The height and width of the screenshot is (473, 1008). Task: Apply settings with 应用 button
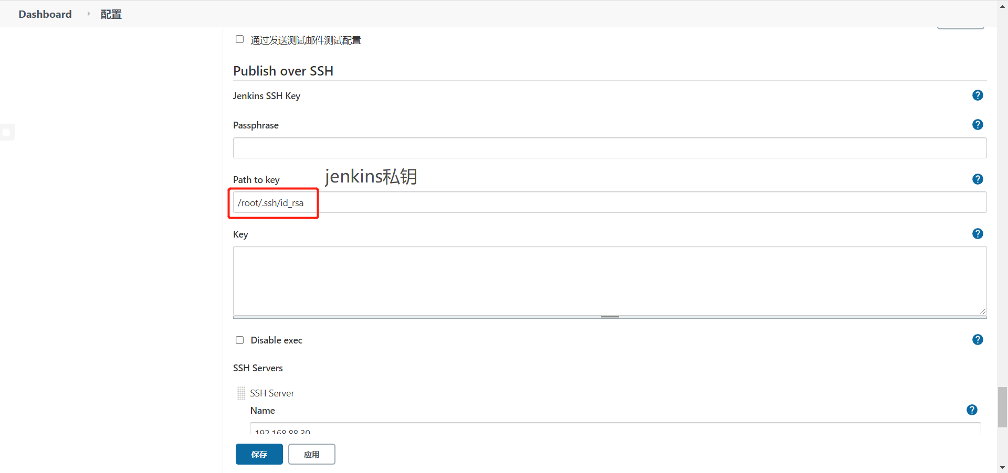pos(312,454)
